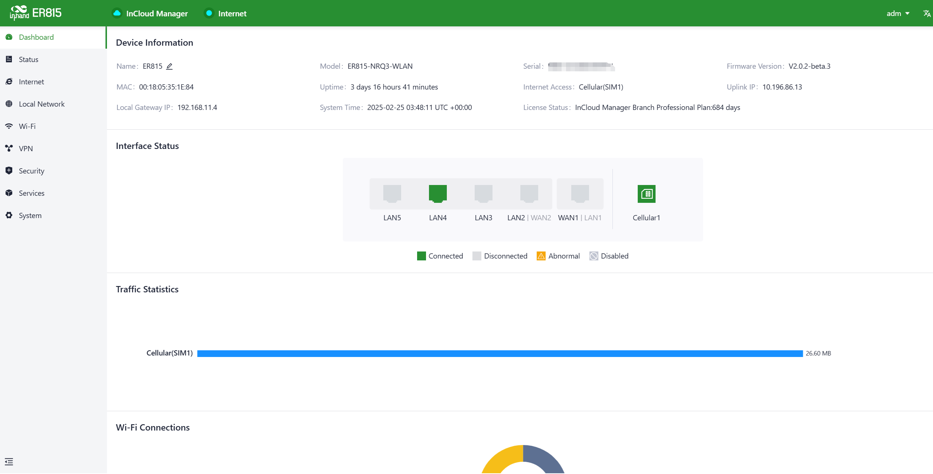Viewport: 933px width, 474px height.
Task: Click the WAN1 port icon
Action: coord(580,194)
